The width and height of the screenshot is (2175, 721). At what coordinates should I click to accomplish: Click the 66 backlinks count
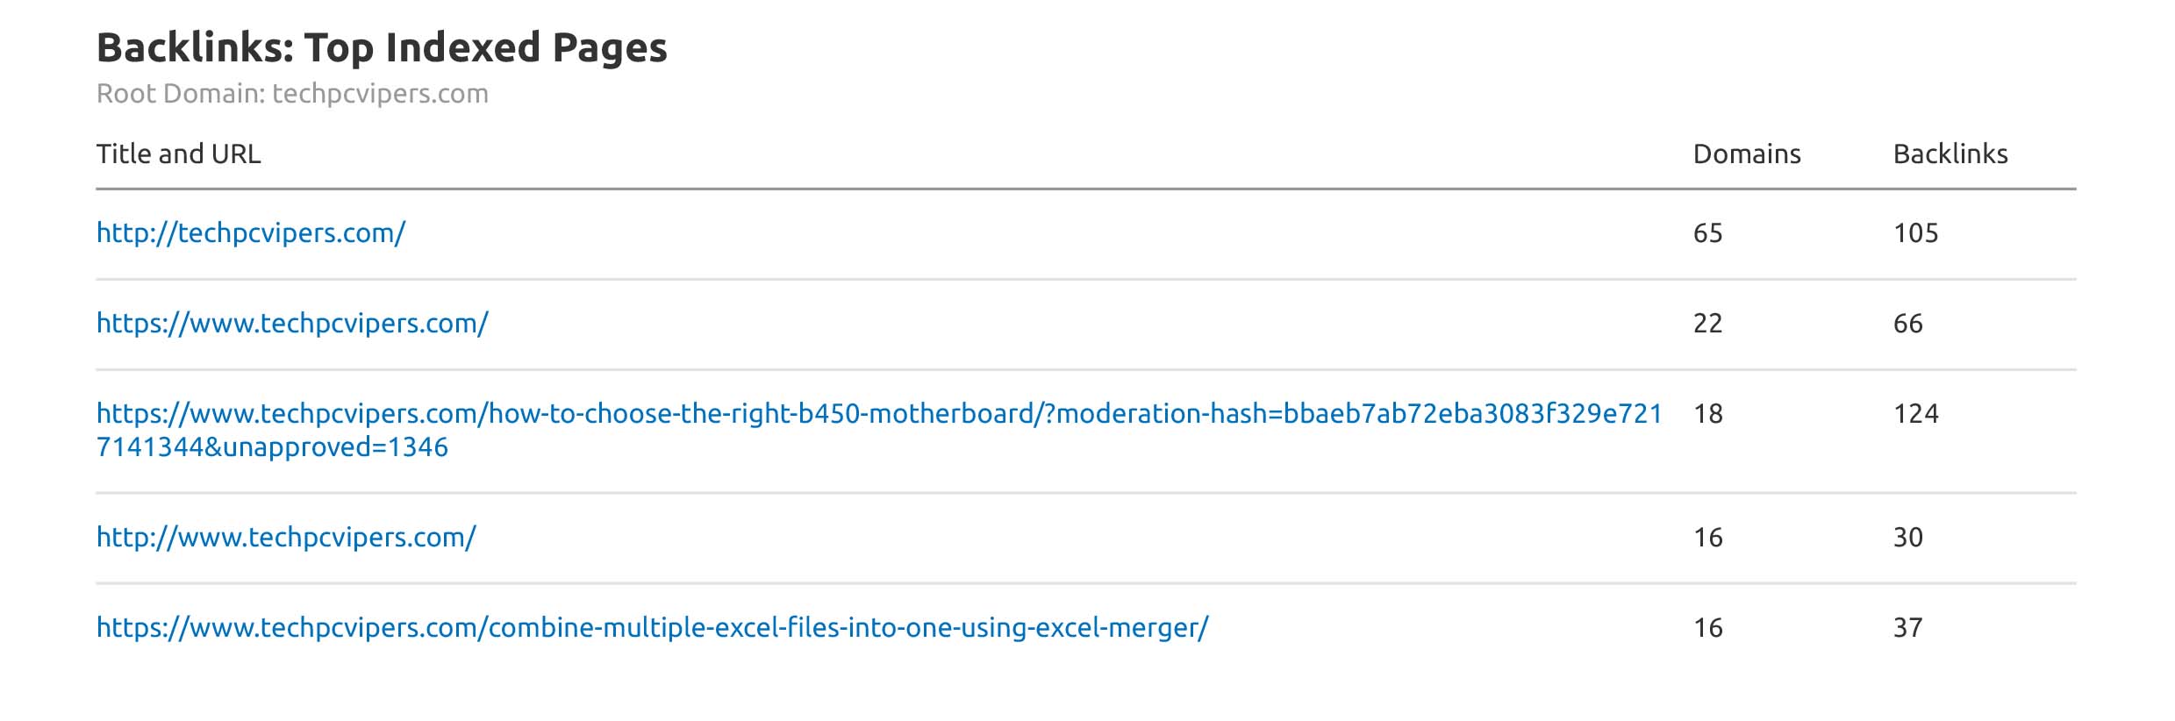click(1907, 324)
